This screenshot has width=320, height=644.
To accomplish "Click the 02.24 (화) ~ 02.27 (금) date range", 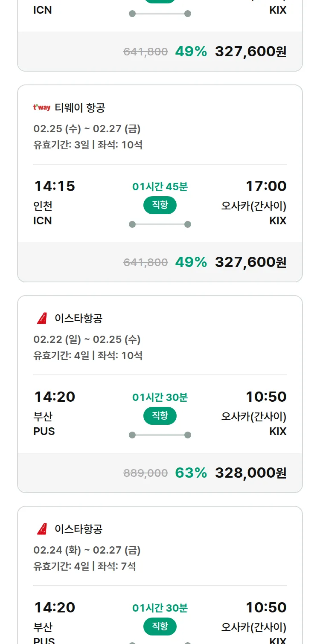I will tap(87, 550).
